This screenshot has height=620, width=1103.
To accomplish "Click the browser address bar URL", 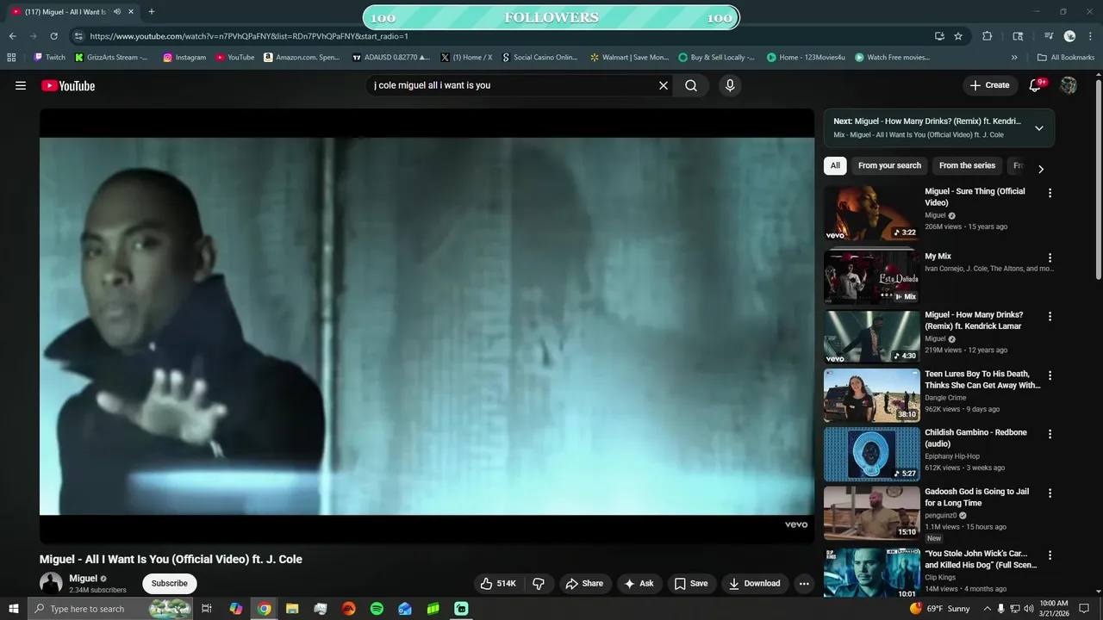I will pyautogui.click(x=249, y=36).
